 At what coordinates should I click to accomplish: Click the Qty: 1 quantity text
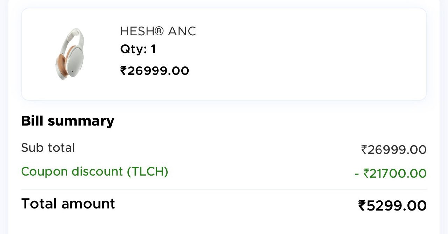[138, 49]
